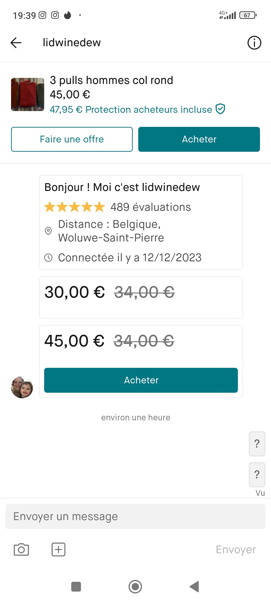Tap Protection acheteurs incluse price link

(x=131, y=110)
